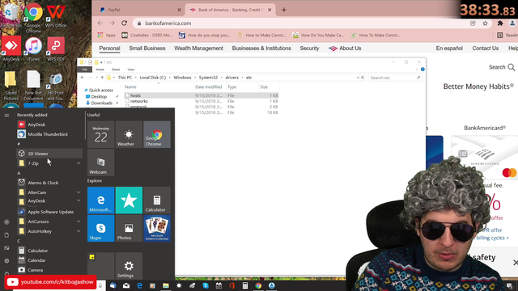The height and width of the screenshot is (291, 518).
Task: Click the Start menu hamburger icon
Action: (x=6, y=116)
